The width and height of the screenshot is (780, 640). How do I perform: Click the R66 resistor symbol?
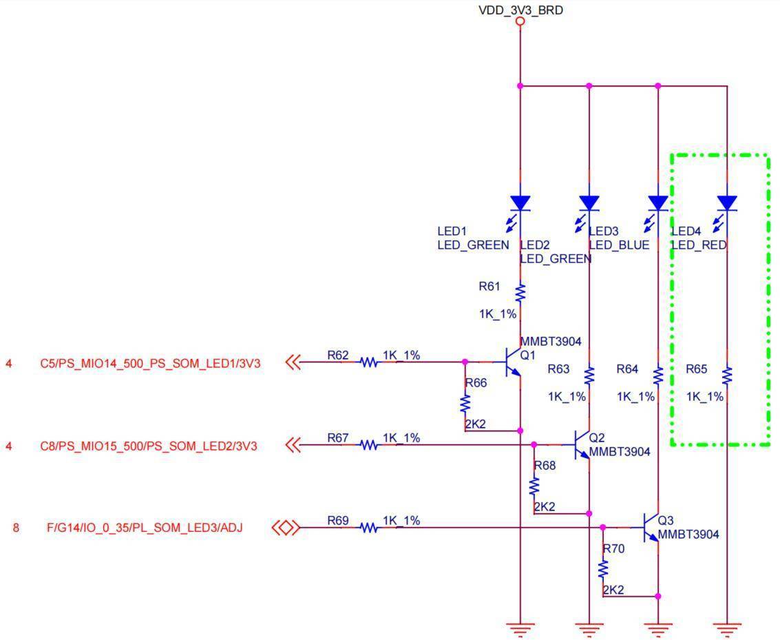point(465,404)
